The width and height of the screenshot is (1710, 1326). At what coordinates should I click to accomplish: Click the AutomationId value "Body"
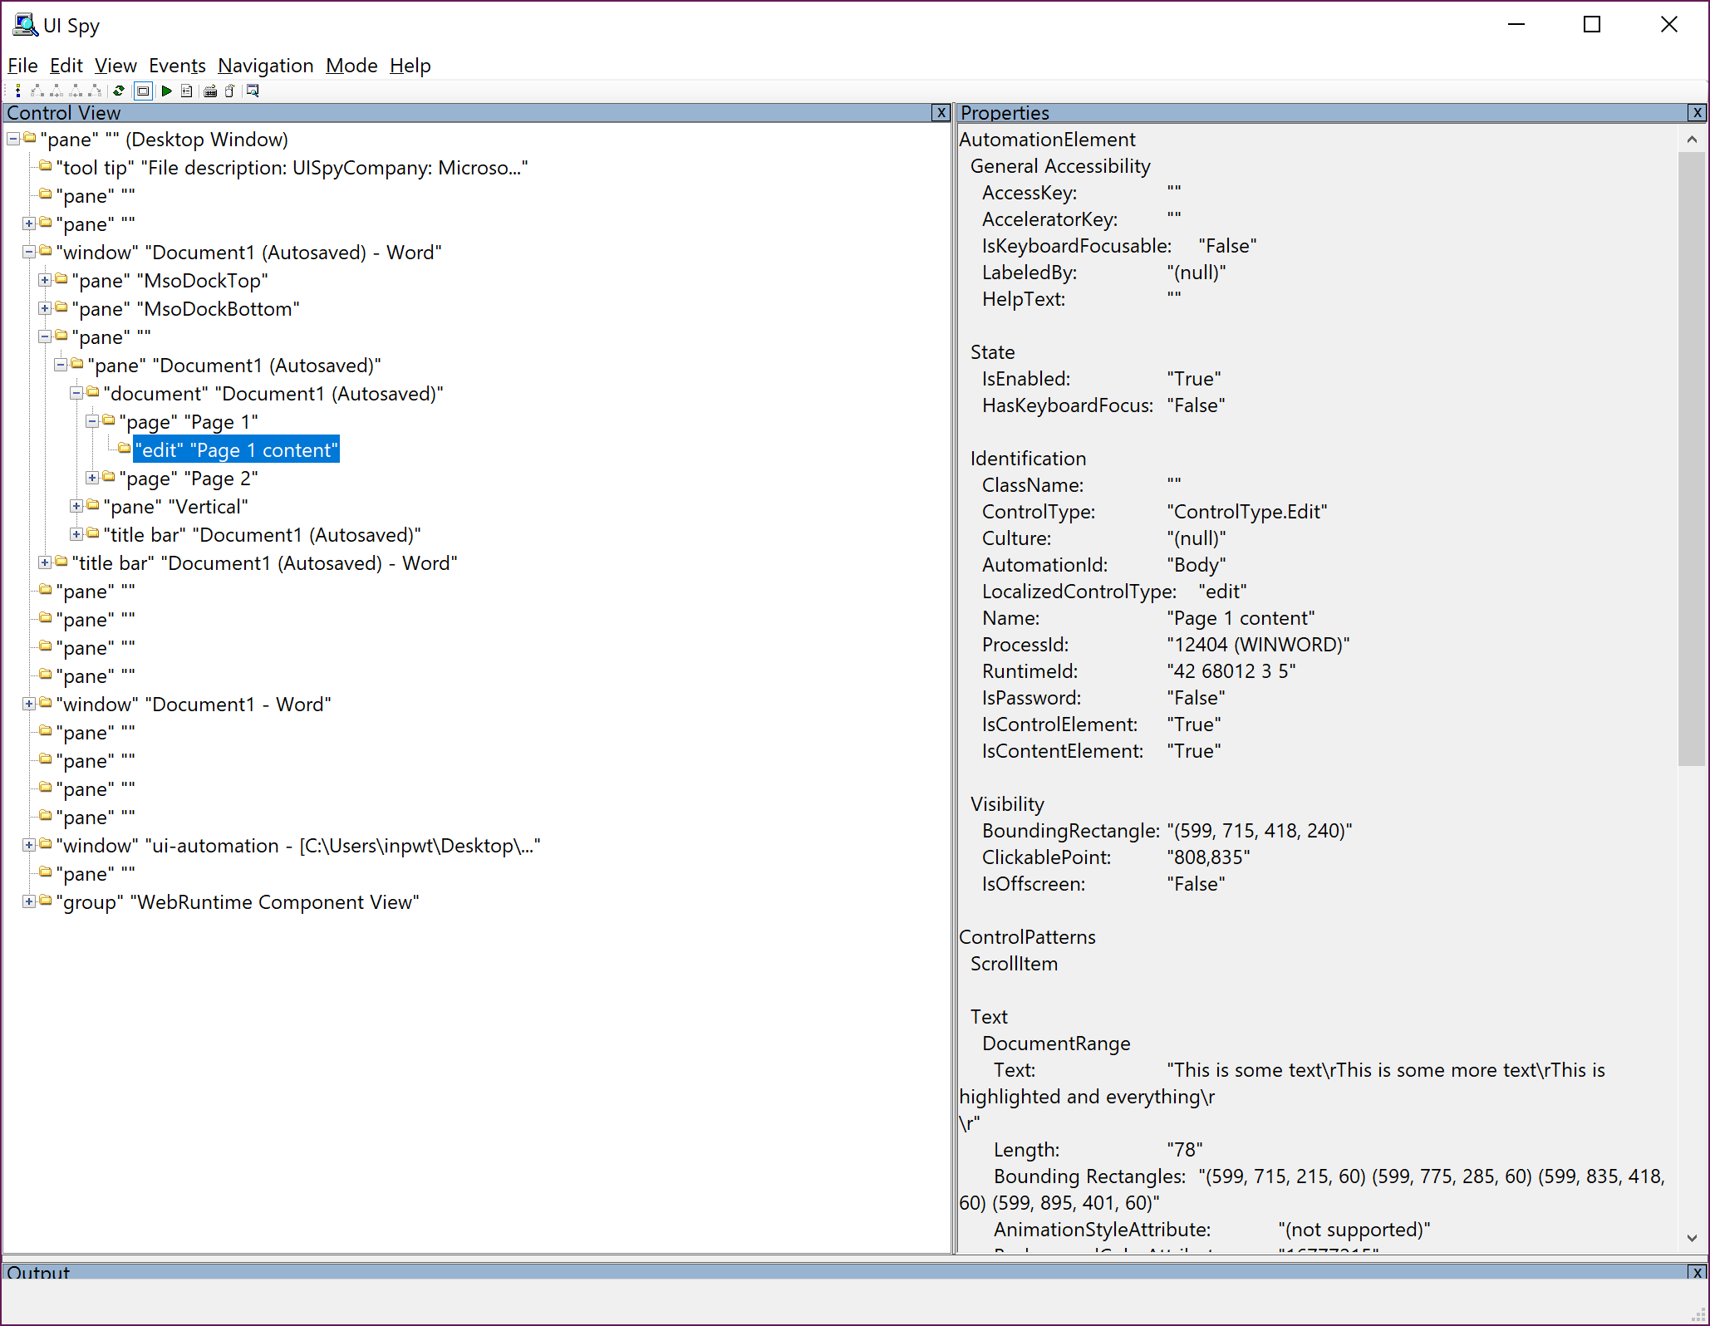1197,565
